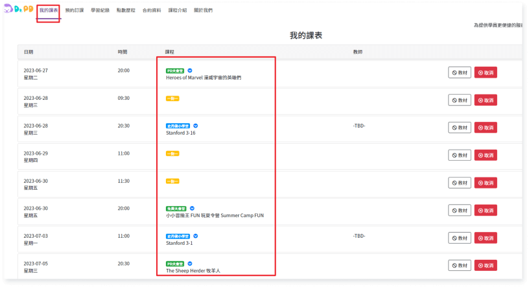The image size is (529, 287).
Task: Select 點數歷程 navigation item
Action: [x=126, y=11]
